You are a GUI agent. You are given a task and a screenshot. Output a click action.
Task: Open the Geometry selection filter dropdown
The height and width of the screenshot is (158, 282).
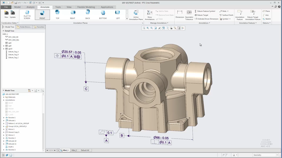(x=277, y=155)
